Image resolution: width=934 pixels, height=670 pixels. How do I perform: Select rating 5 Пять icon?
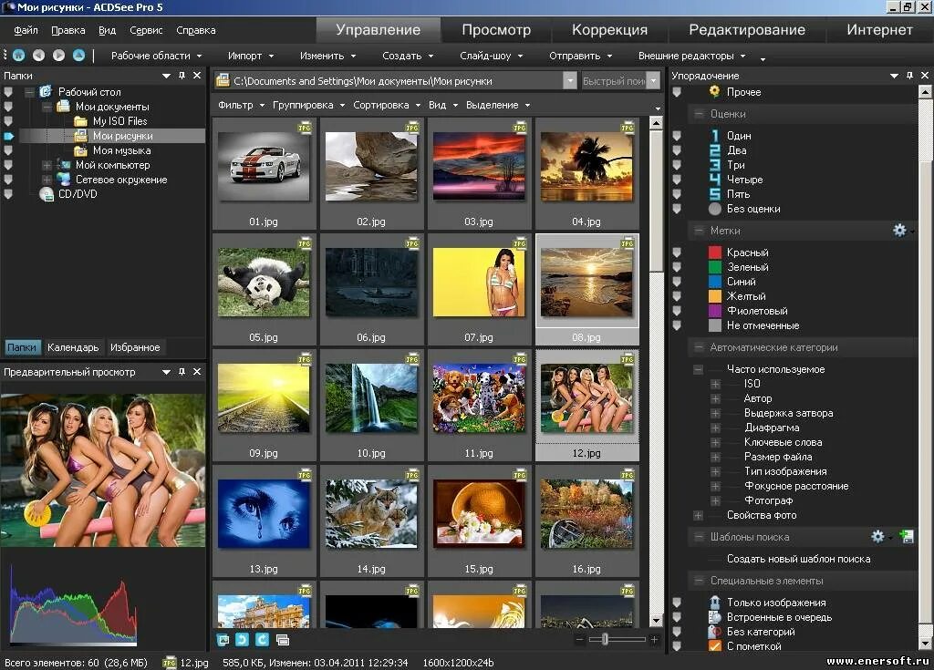tap(715, 194)
